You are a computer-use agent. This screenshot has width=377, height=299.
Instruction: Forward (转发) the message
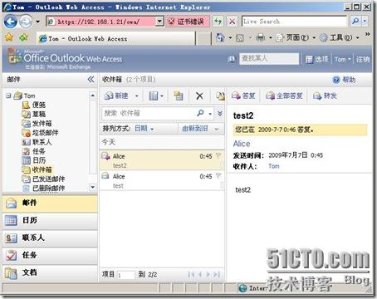coord(325,96)
